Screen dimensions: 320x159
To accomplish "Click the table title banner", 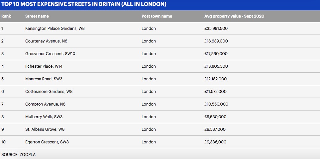I will (84, 5).
